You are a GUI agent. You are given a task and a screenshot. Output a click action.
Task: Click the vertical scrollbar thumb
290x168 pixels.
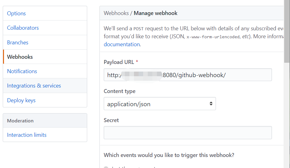point(287,31)
